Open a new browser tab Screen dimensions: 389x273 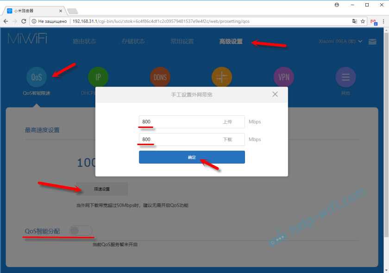[x=72, y=11]
